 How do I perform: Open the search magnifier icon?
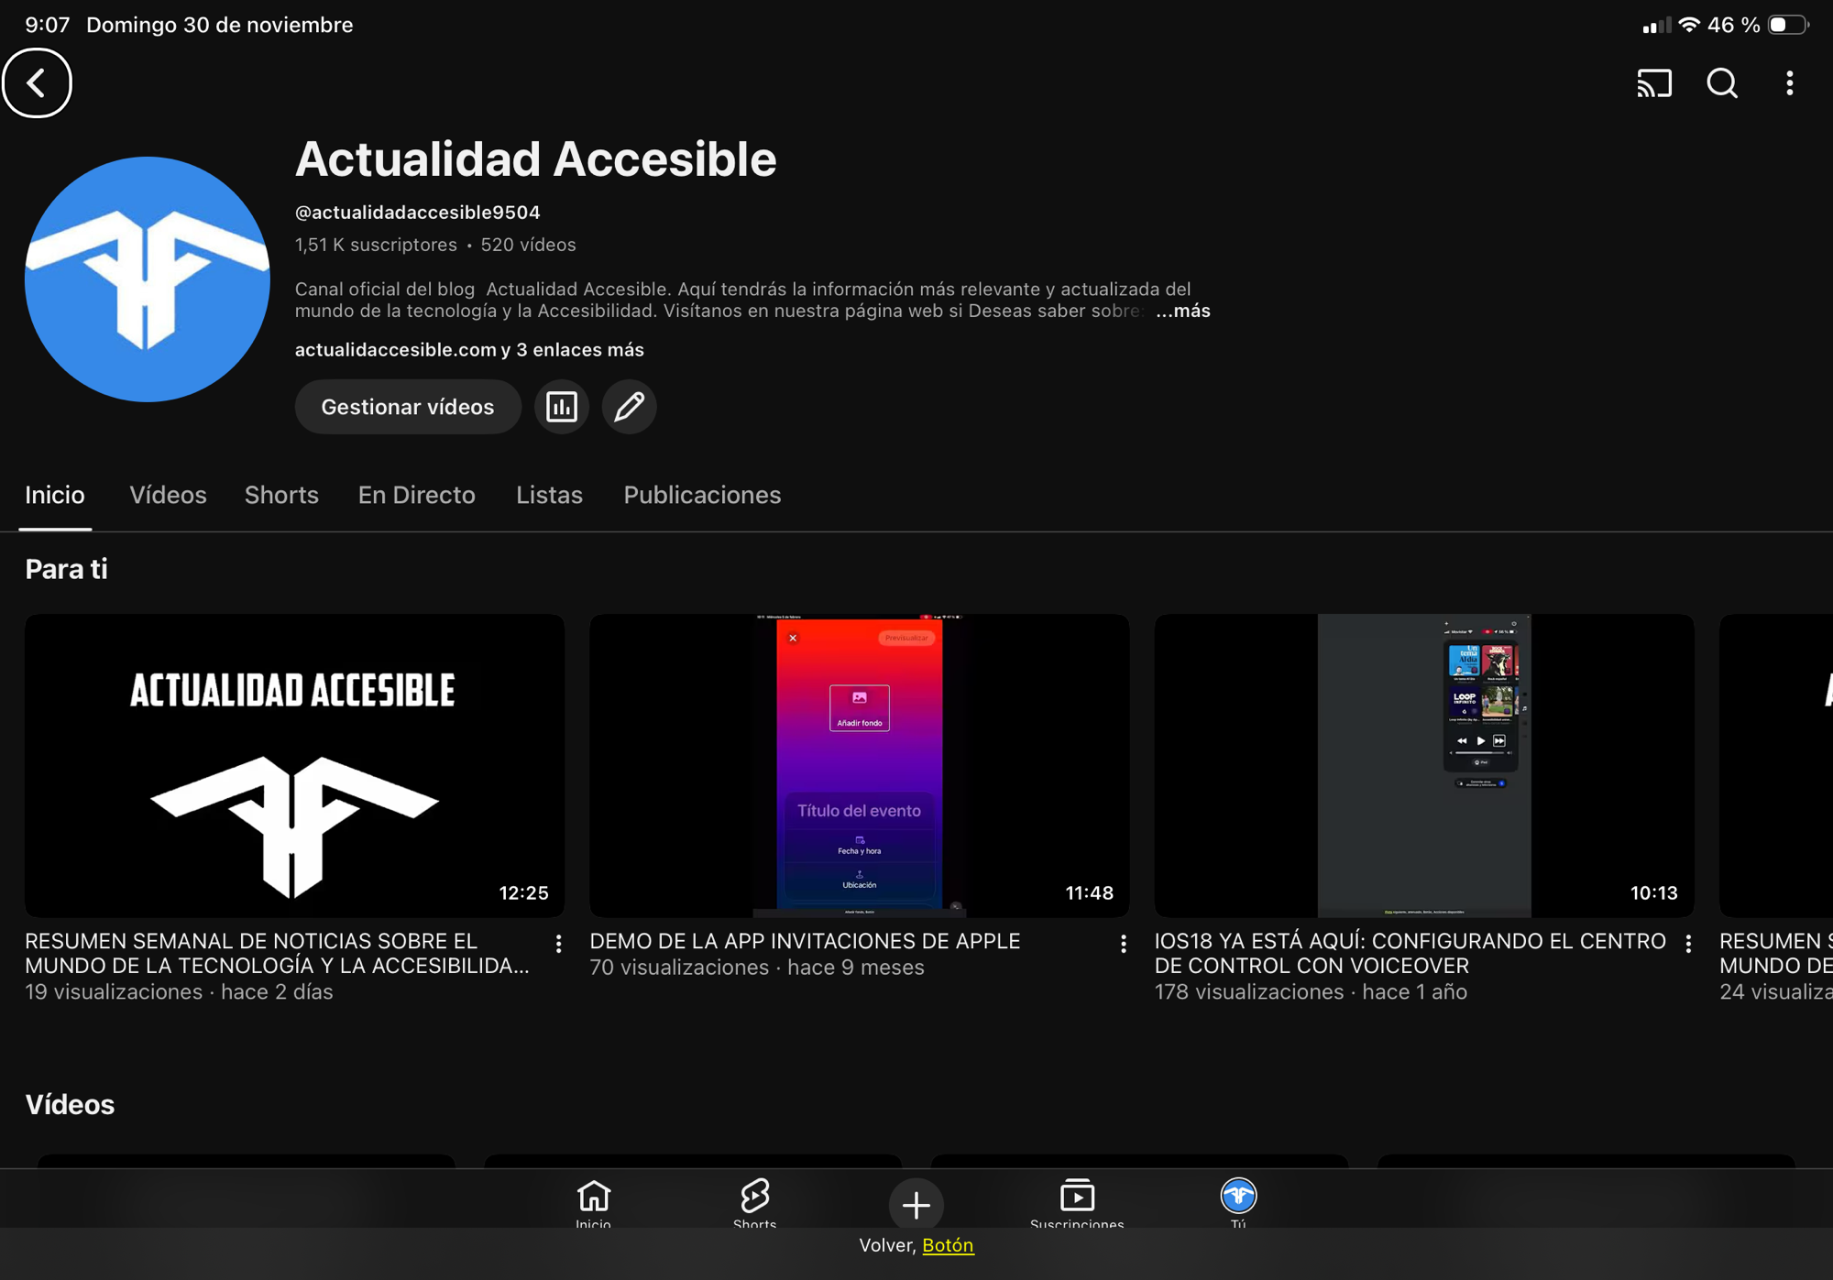pyautogui.click(x=1722, y=83)
